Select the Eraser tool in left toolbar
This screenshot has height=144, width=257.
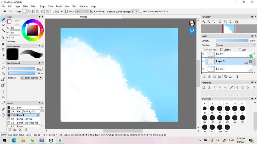tap(3, 25)
